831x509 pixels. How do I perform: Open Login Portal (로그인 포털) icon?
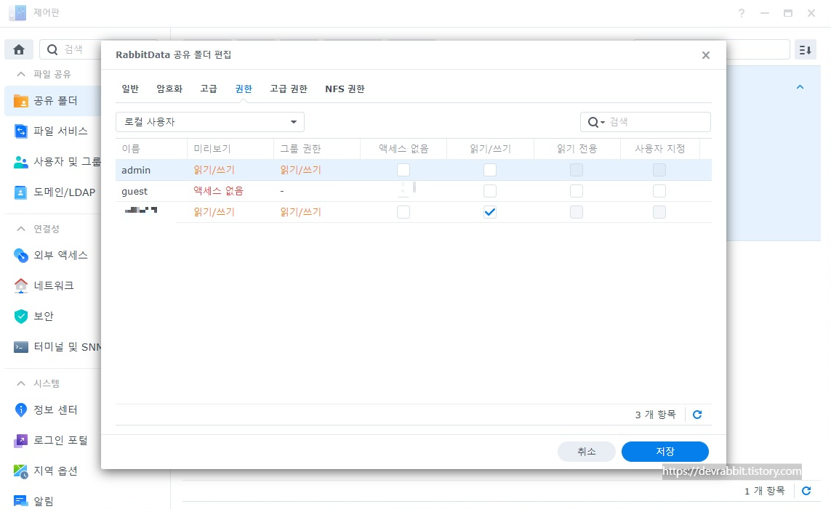(20, 440)
